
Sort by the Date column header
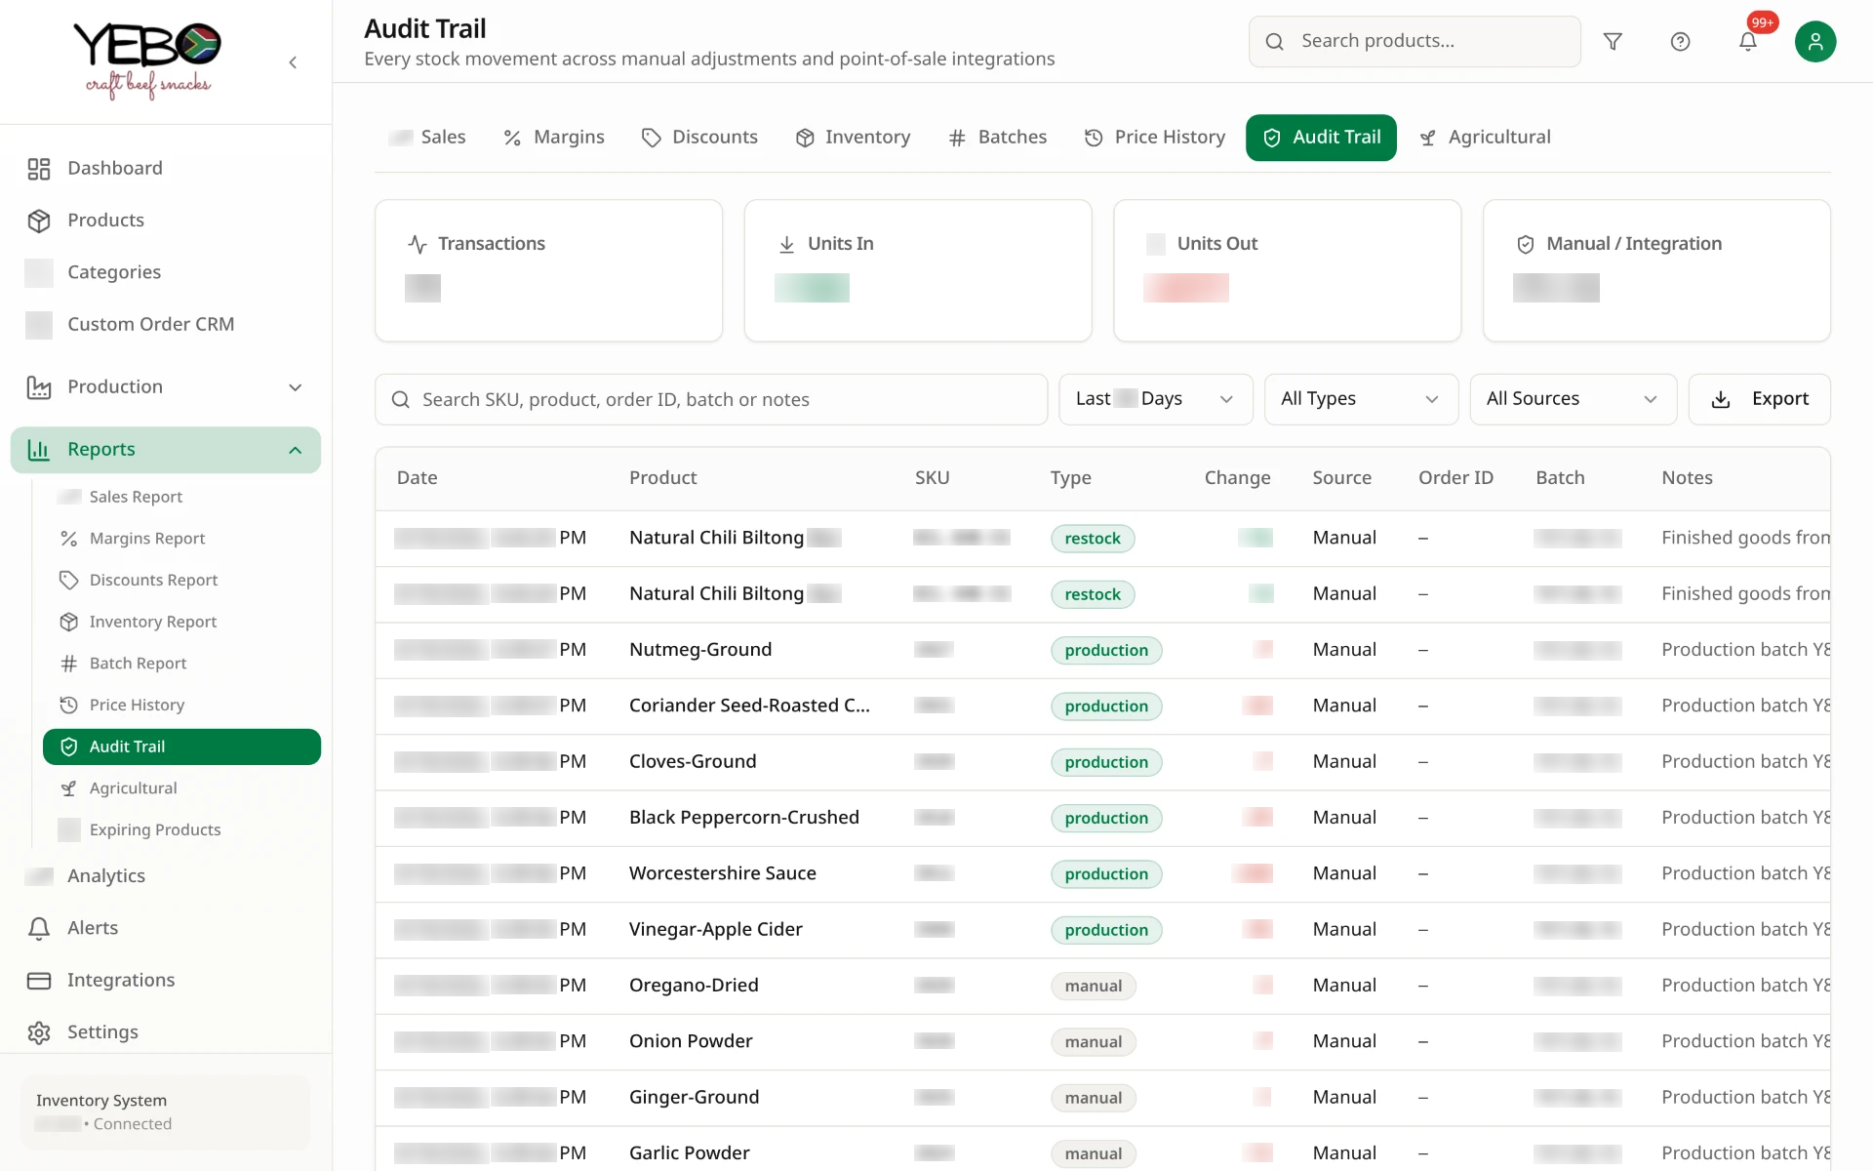point(417,478)
